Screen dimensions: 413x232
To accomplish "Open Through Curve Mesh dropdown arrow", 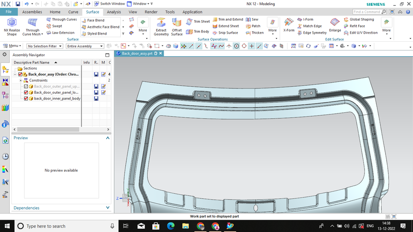I will click(42, 34).
